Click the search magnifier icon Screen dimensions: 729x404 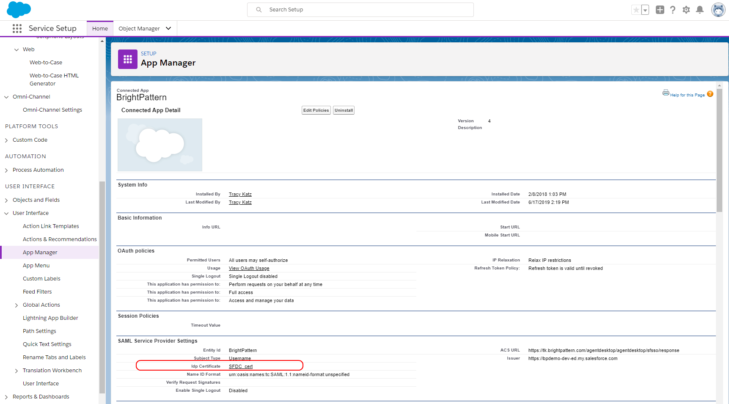[x=259, y=10]
